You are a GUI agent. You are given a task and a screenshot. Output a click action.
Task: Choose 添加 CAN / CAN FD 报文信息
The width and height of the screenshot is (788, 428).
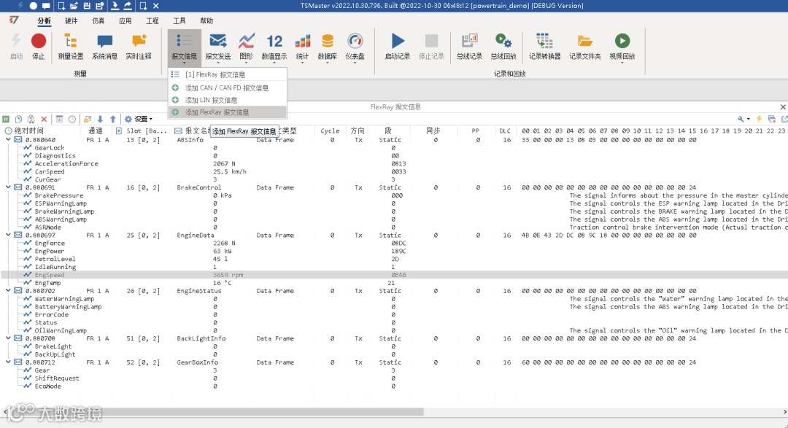pos(227,87)
